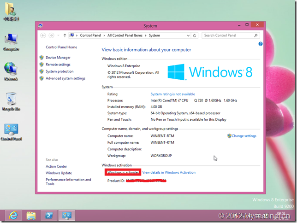Viewport: 297px width, 223px height.
Task: Click the WORKGROUP value
Action: [161, 156]
